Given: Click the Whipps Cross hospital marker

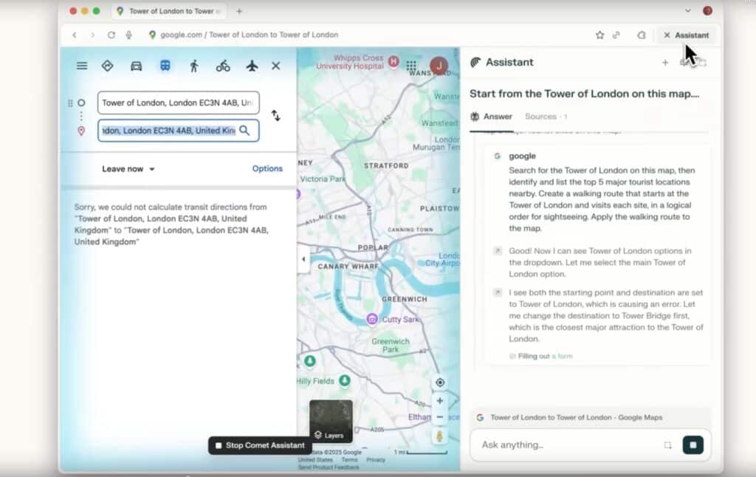Looking at the screenshot, I should click(394, 62).
